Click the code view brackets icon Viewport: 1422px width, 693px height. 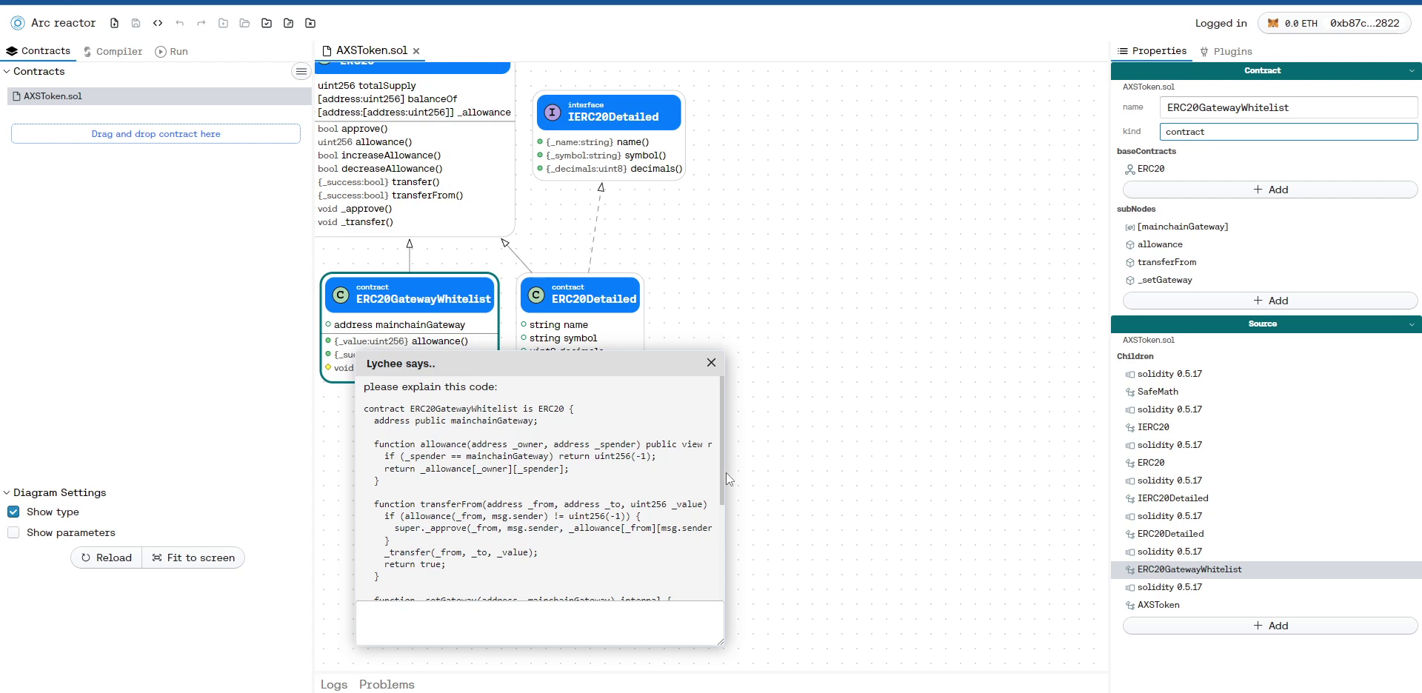tap(158, 23)
